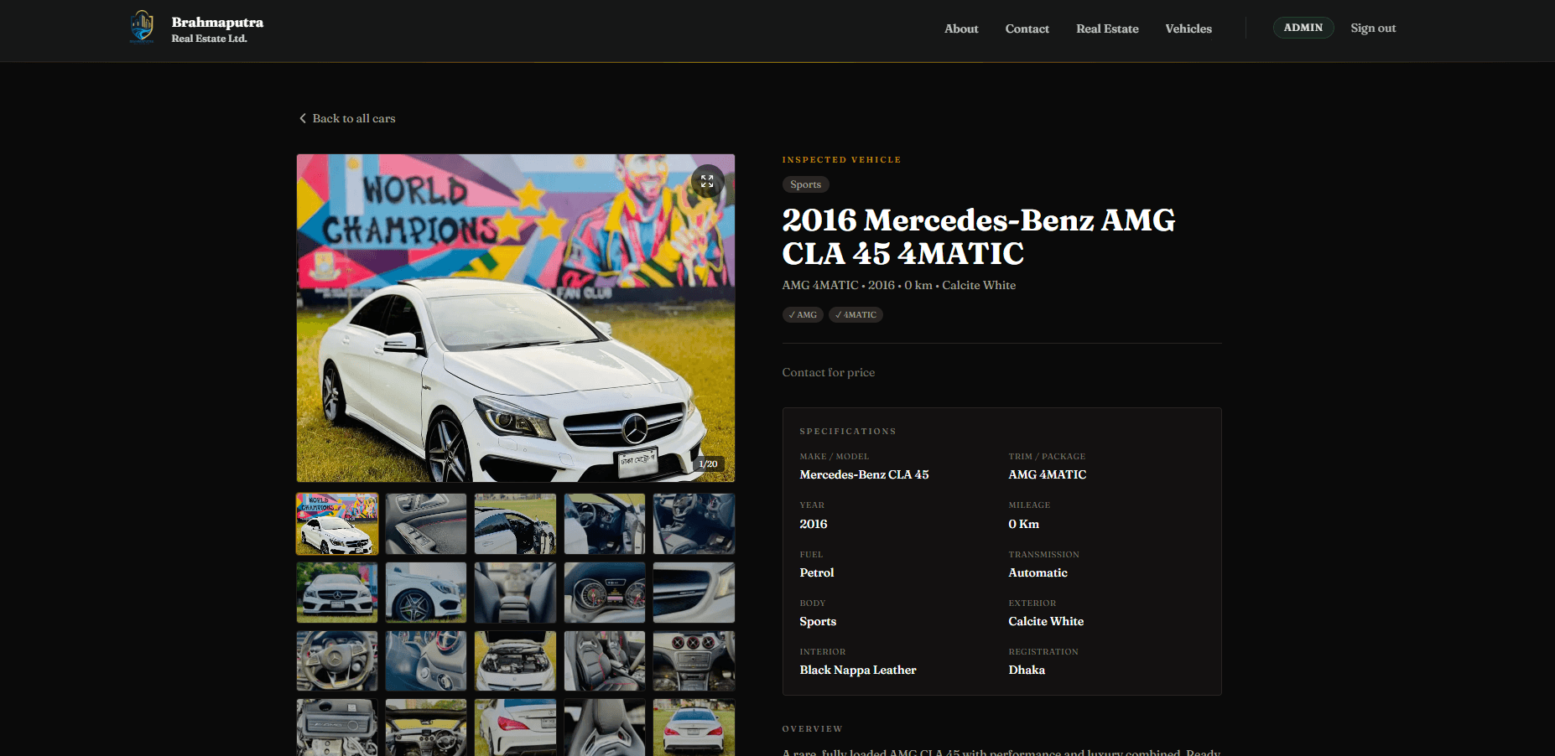Select the door panel window switches thumbnail
This screenshot has height=756, width=1555.
pyautogui.click(x=426, y=524)
